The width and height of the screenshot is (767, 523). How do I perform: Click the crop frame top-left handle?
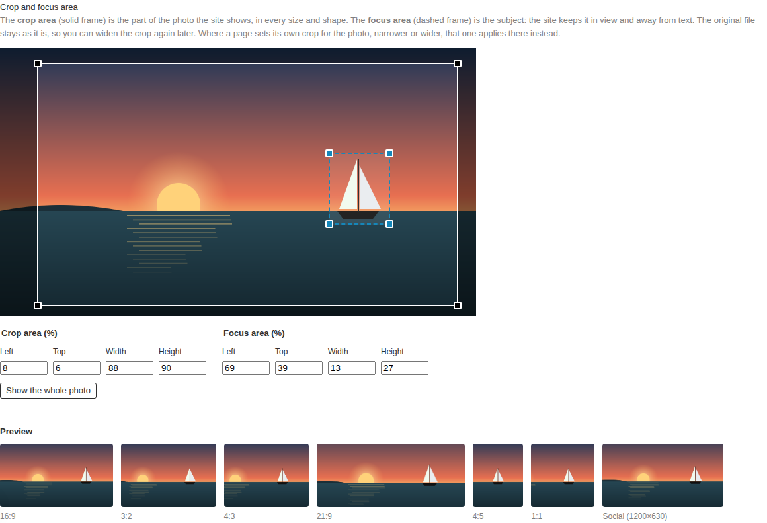pyautogui.click(x=38, y=63)
